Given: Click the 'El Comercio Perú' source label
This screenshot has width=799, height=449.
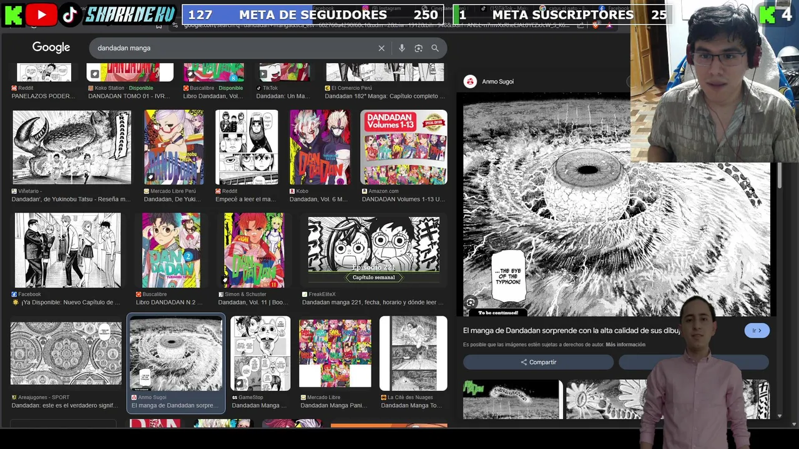Looking at the screenshot, I should [x=351, y=88].
